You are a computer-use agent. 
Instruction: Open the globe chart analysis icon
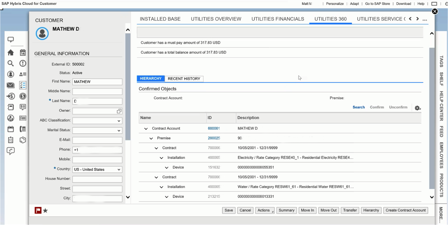pyautogui.click(x=11, y=118)
